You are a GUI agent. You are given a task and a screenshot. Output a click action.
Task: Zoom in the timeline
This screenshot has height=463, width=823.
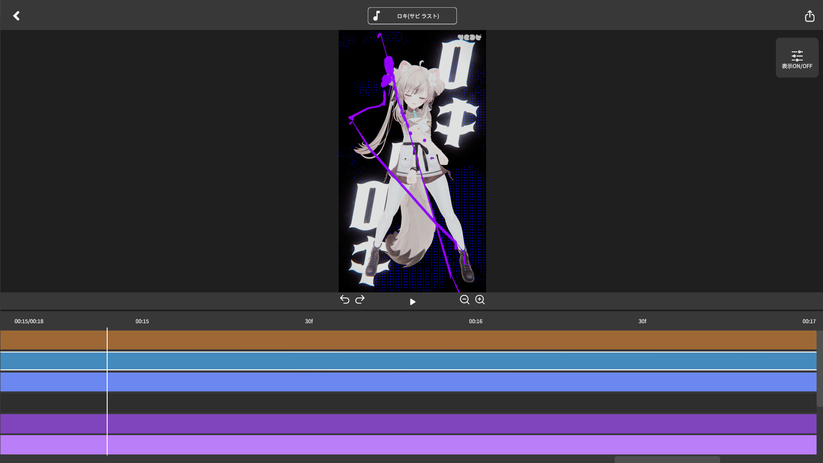(480, 300)
